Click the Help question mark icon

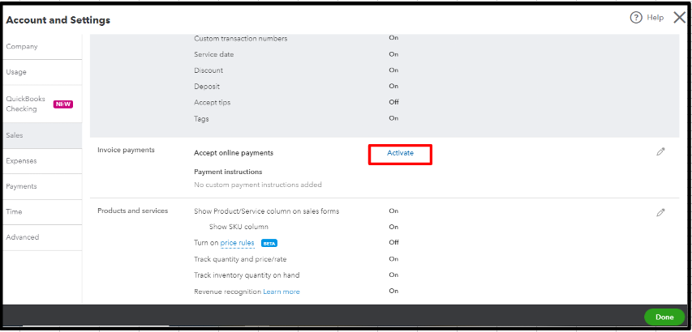click(x=636, y=18)
